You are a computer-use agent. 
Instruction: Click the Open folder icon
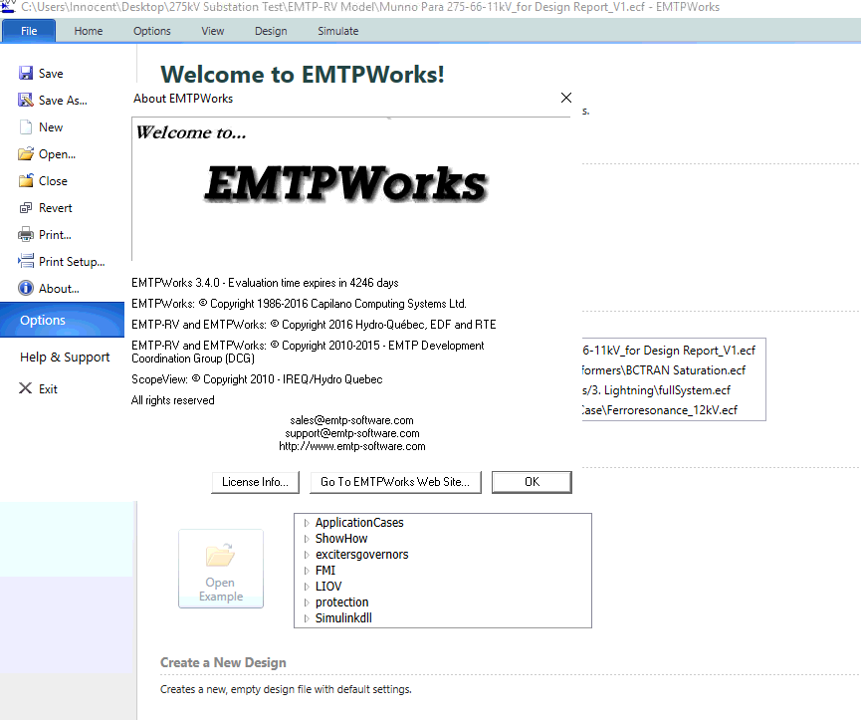click(x=25, y=153)
